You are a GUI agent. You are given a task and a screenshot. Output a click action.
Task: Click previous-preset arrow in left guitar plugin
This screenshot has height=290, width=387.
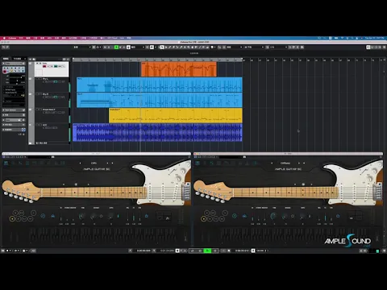80,163
